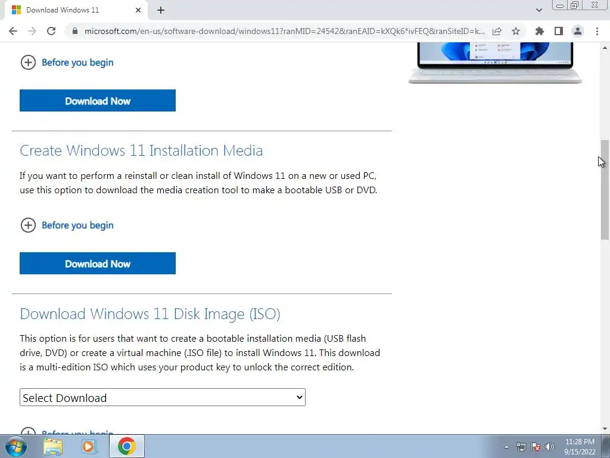
Task: Minimize the Chrome window
Action: (560, 5)
